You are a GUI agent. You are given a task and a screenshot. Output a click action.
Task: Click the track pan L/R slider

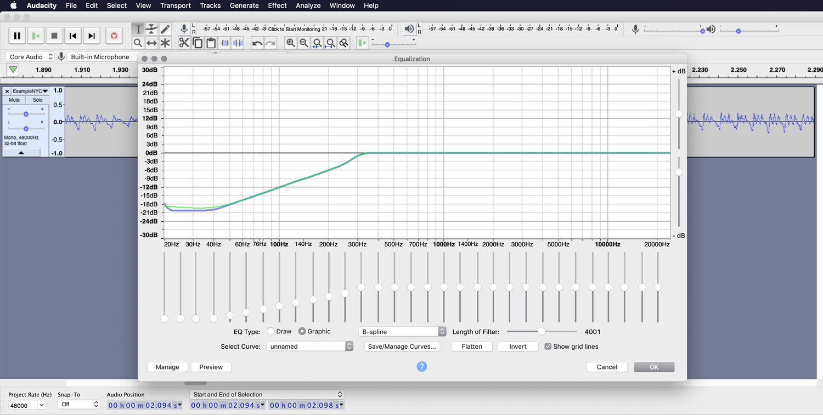click(x=26, y=128)
